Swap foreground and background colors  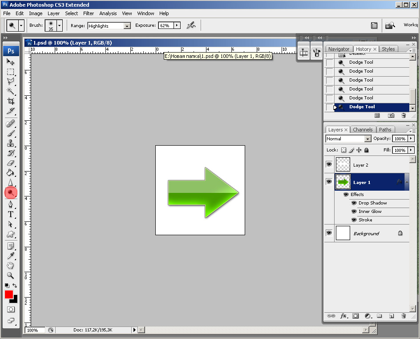coord(15,286)
